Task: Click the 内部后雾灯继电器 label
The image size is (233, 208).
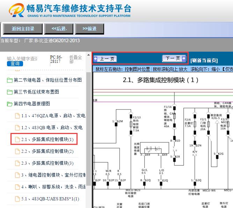Action: click(x=194, y=192)
